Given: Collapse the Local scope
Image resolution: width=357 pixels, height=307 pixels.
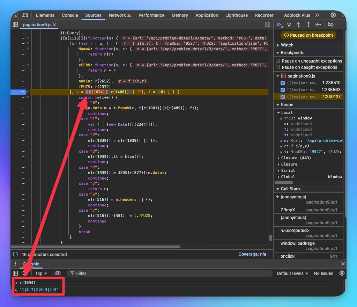Looking at the screenshot, I should tap(278, 112).
